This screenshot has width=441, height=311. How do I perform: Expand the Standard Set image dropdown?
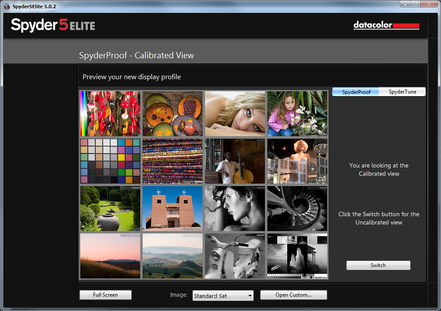(x=223, y=295)
